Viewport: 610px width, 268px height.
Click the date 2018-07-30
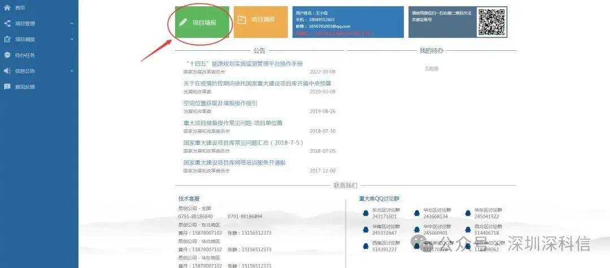(323, 131)
